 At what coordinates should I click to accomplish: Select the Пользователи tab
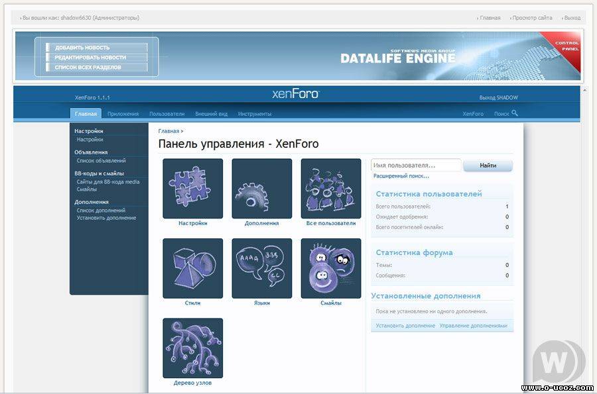[x=166, y=114]
